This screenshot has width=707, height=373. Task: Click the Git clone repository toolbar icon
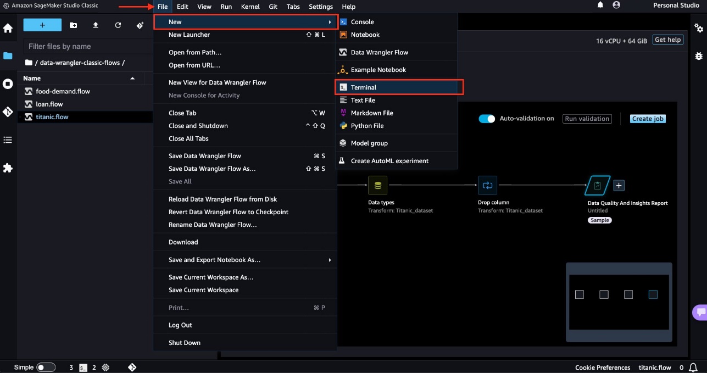[x=140, y=25]
